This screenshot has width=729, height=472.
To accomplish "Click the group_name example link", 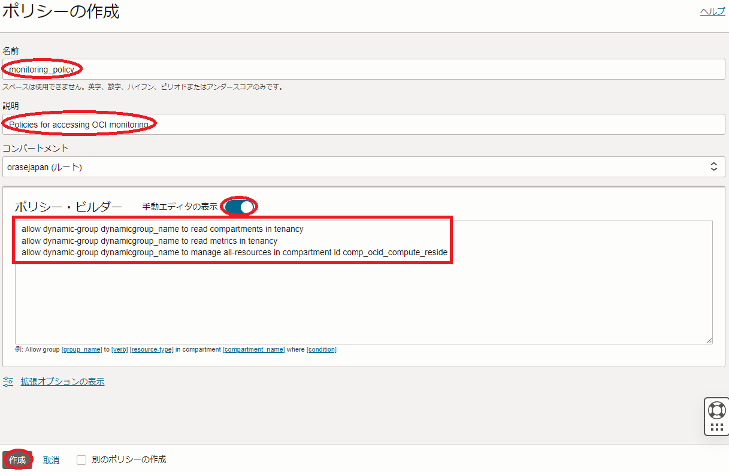I will [82, 349].
